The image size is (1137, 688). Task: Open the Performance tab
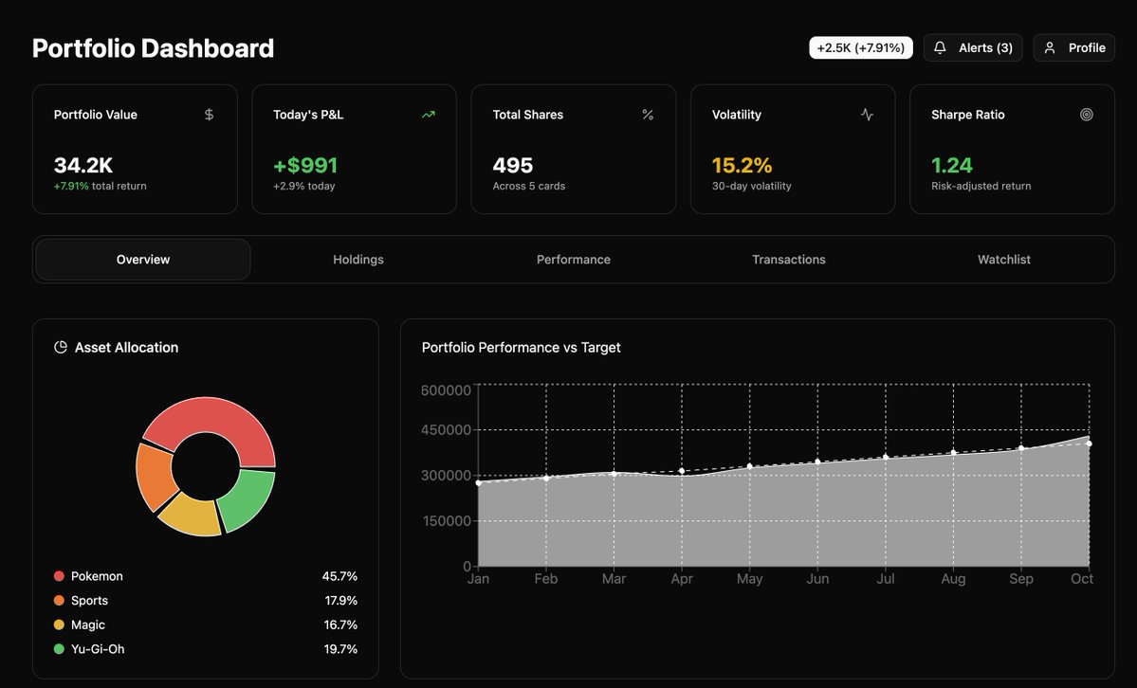pyautogui.click(x=574, y=260)
